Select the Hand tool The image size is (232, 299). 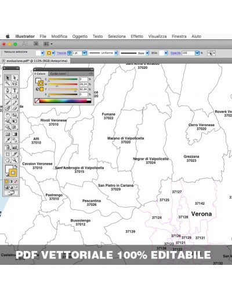(x=8, y=160)
